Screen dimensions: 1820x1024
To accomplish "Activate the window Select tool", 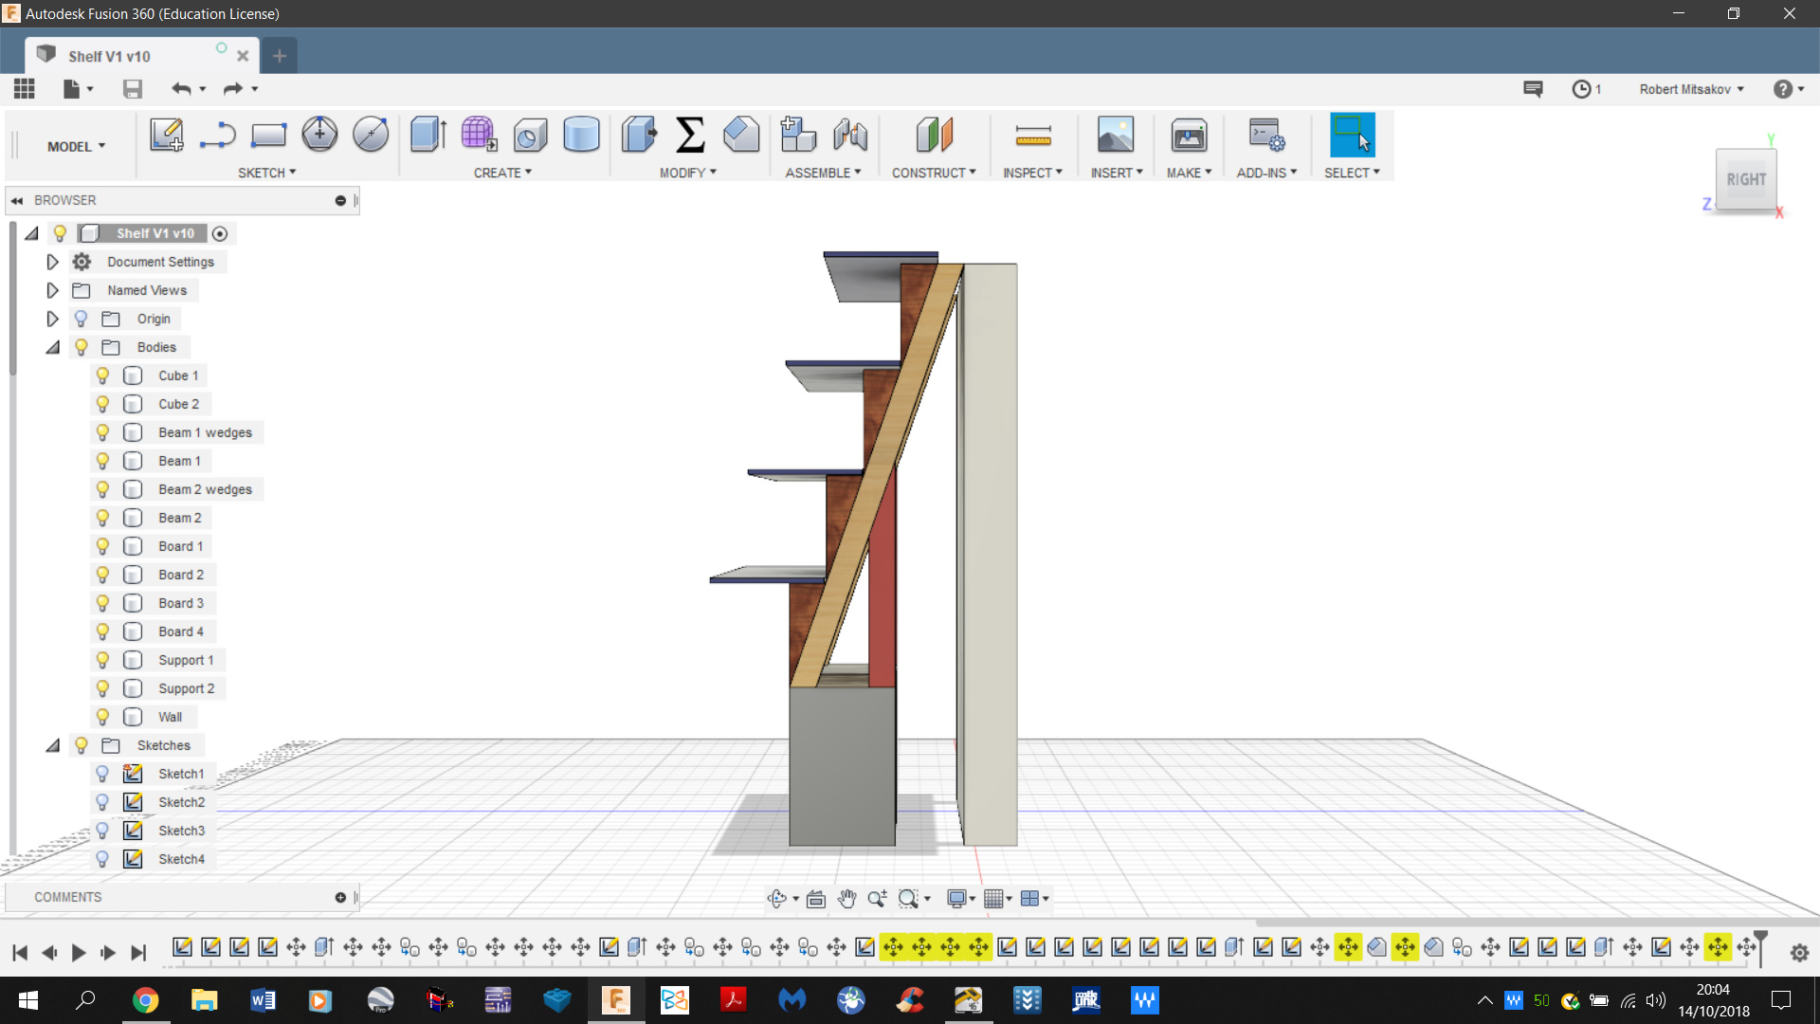I will (1352, 135).
